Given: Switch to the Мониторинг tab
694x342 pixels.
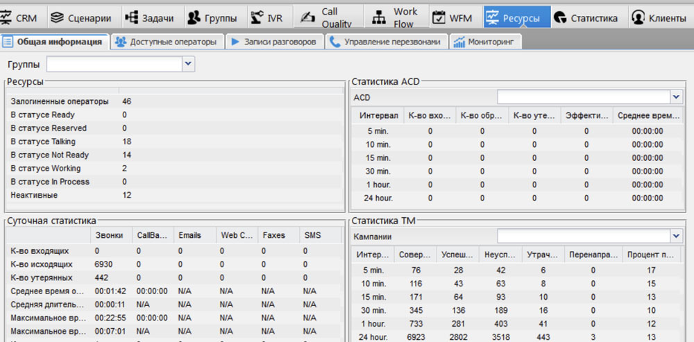Looking at the screenshot, I should click(485, 42).
